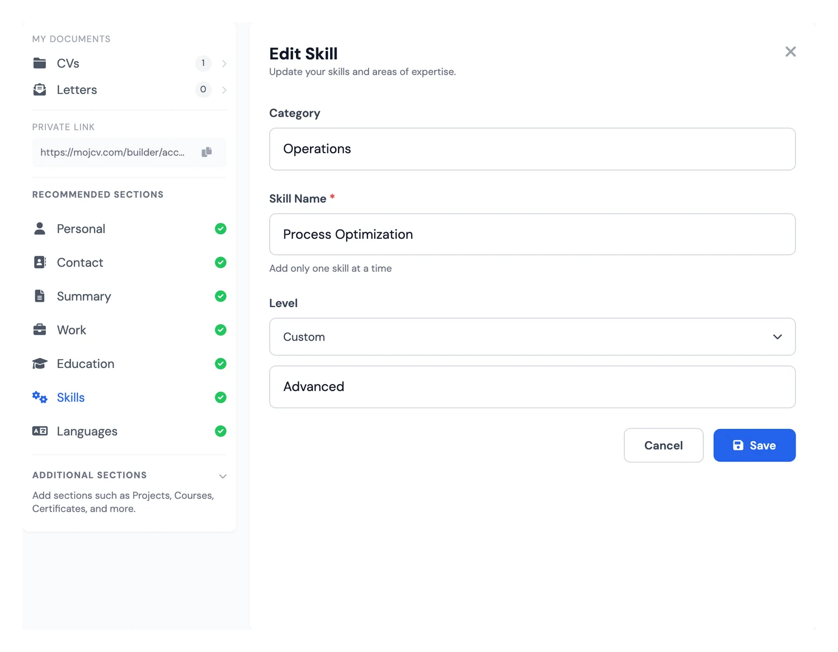This screenshot has height=652, width=838.
Task: Click the CVs count badge showing 1
Action: 203,63
